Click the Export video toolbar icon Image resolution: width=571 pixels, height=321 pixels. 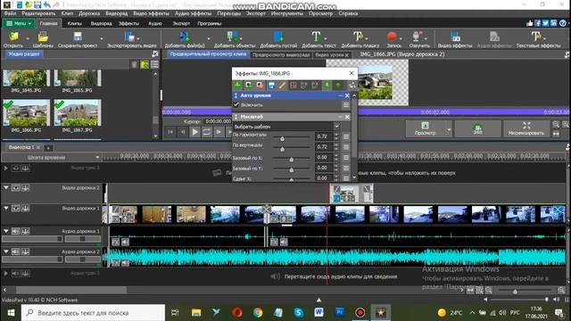[129, 37]
